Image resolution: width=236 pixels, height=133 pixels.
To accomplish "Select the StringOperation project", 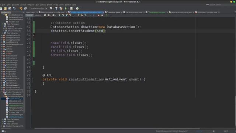I will [x=13, y=88].
